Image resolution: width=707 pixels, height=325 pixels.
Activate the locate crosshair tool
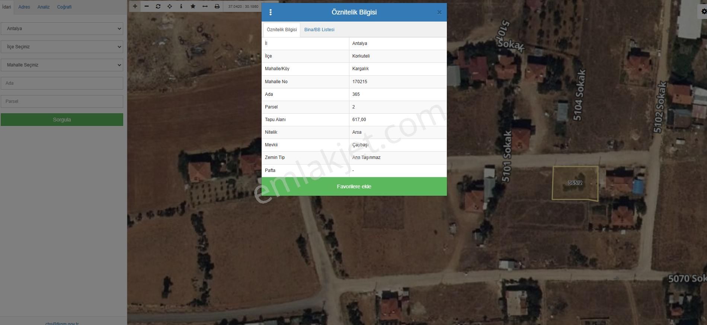tap(170, 6)
